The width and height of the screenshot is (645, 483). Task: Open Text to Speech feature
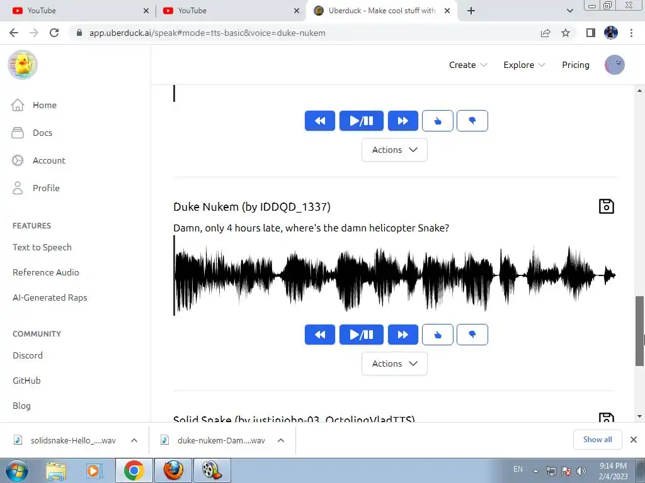click(42, 247)
